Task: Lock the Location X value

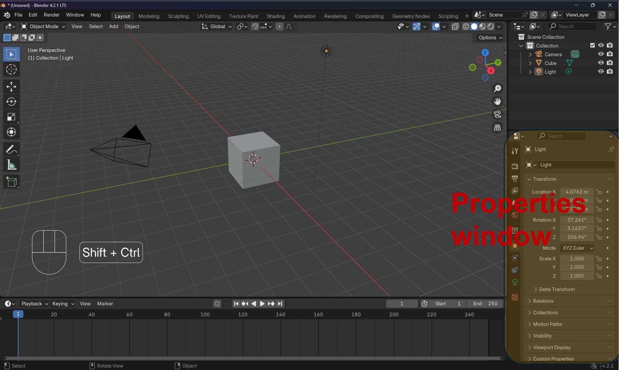Action: (x=599, y=192)
